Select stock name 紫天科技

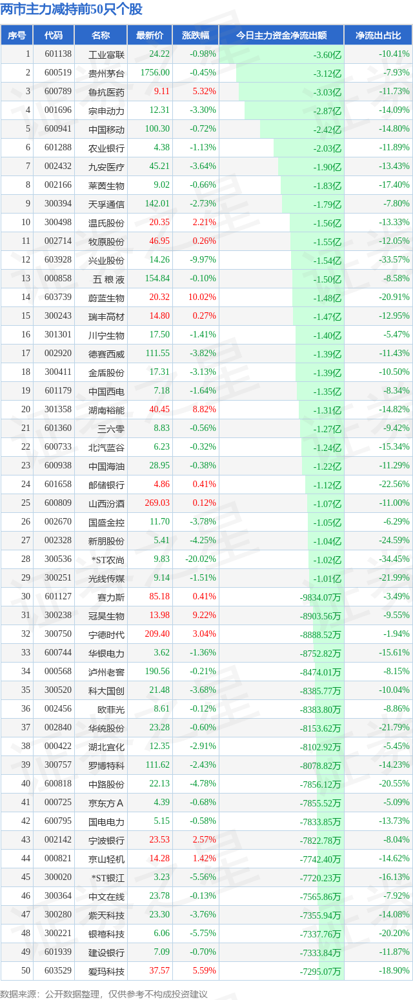(106, 915)
